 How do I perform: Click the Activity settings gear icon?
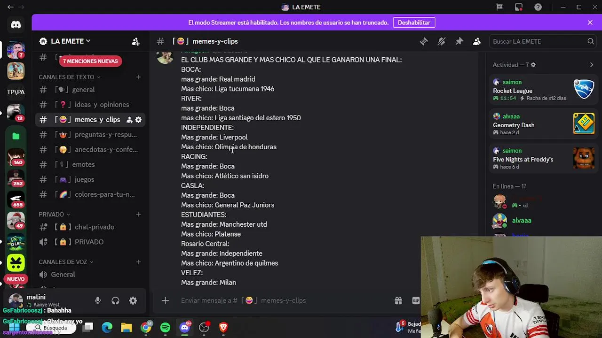[533, 65]
